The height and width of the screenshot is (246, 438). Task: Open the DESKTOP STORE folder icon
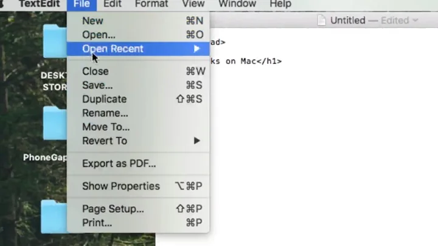click(x=55, y=43)
